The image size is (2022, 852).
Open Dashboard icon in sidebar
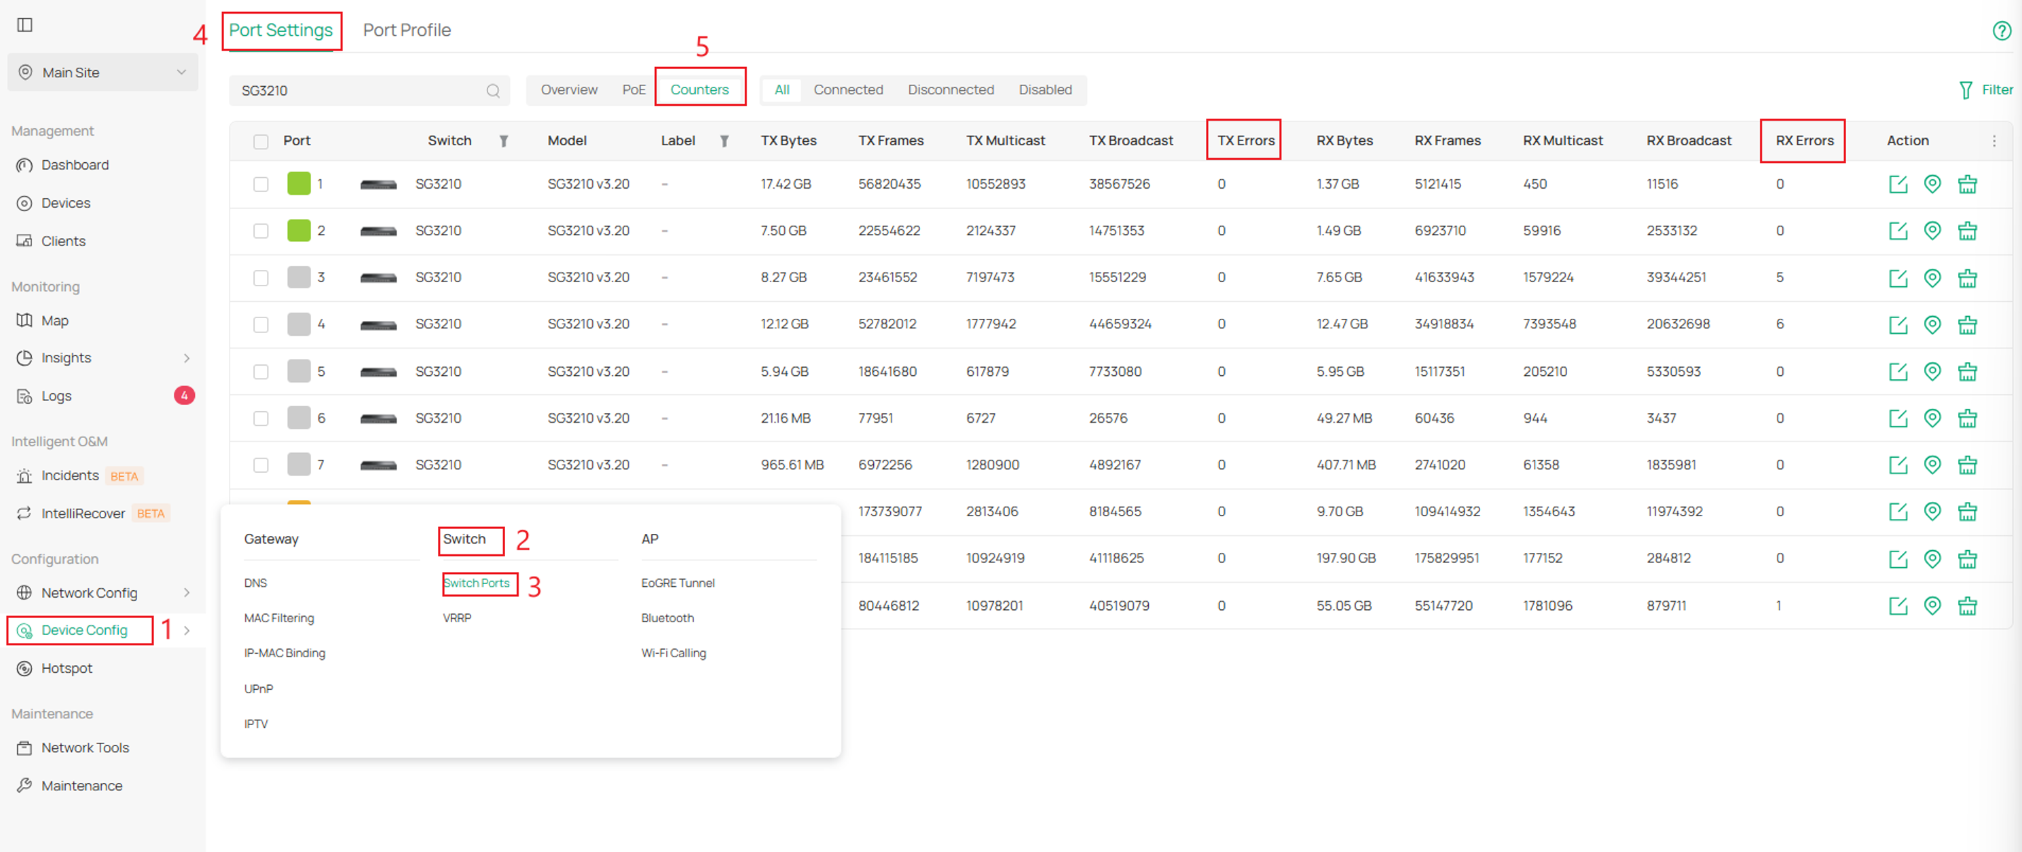[x=24, y=166]
